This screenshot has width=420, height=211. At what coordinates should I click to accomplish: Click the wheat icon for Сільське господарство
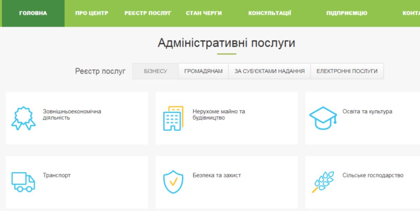tap(323, 182)
